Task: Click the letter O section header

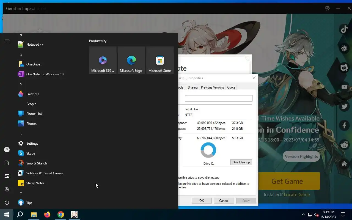Action: (x=21, y=55)
